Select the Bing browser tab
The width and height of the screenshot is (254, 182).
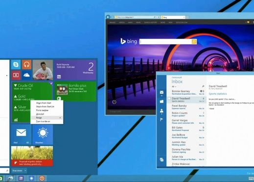point(173,17)
